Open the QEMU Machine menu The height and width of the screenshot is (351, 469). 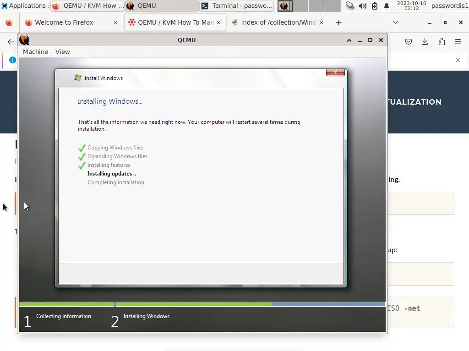pyautogui.click(x=35, y=52)
